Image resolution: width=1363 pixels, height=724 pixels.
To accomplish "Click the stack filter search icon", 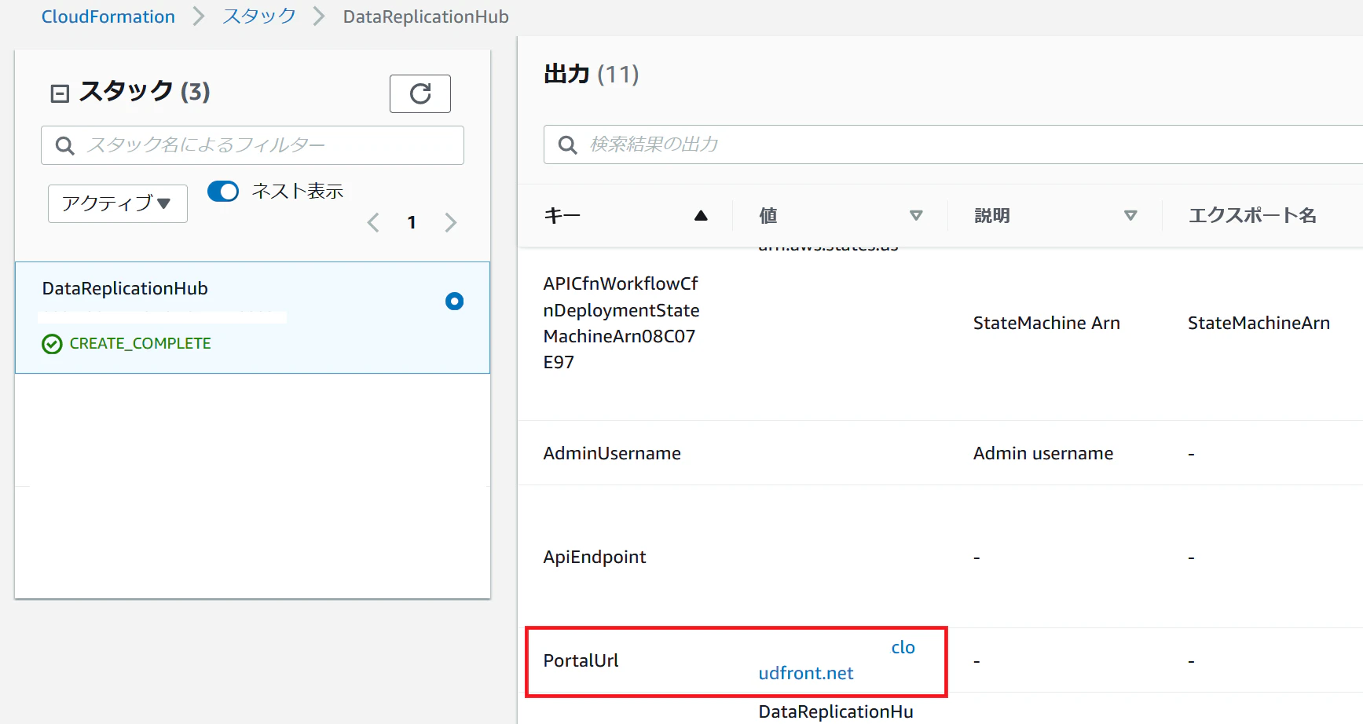I will (x=65, y=145).
